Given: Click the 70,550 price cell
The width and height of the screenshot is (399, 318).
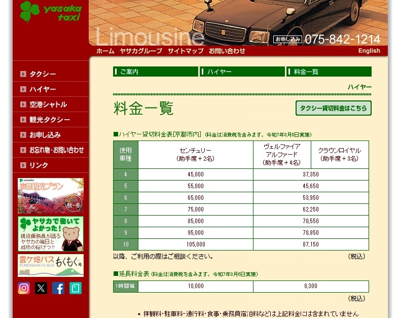Looking at the screenshot, I should [311, 221].
